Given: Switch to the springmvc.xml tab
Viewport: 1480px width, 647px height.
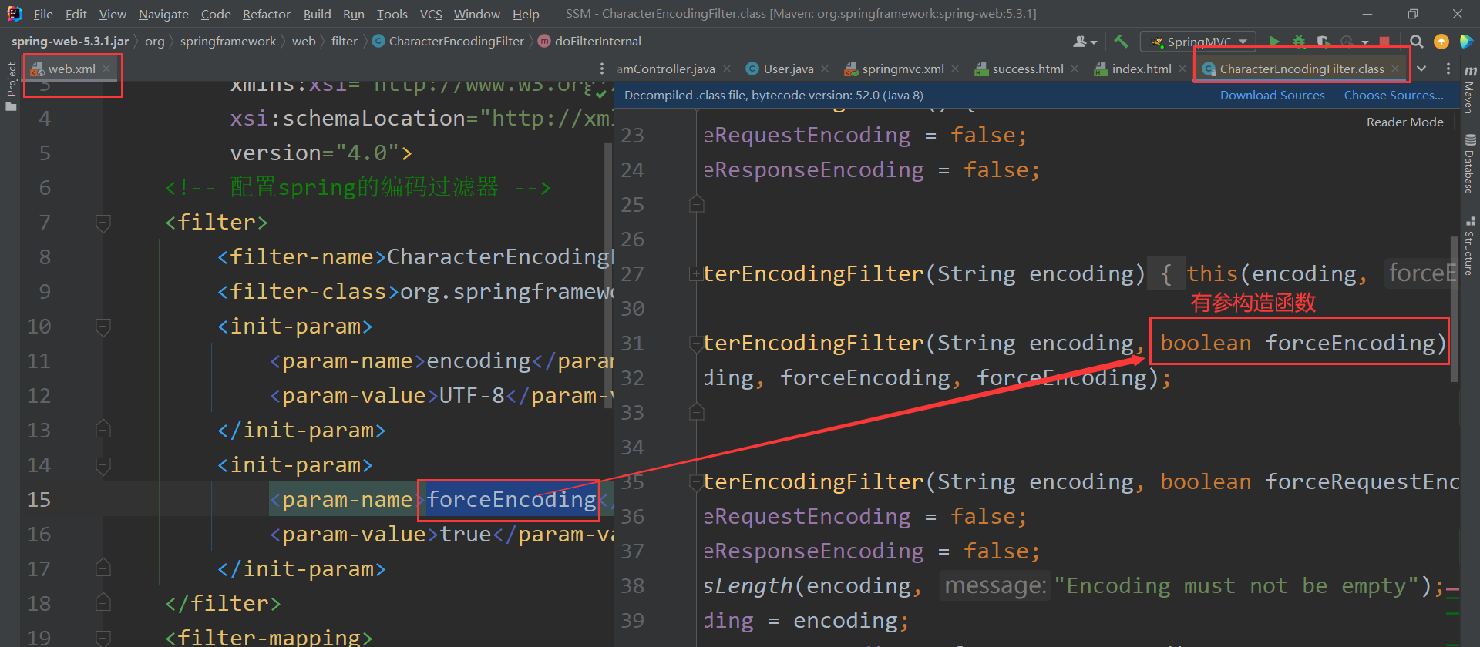Looking at the screenshot, I should (903, 69).
